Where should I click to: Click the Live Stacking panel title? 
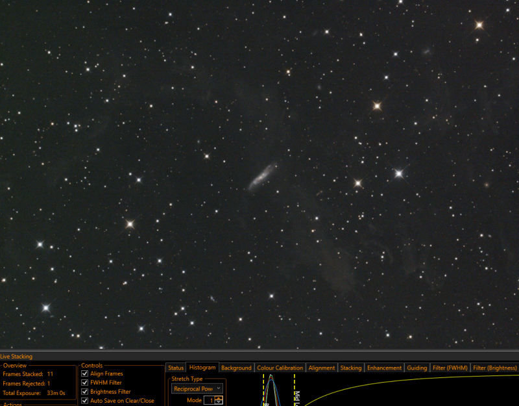[16, 356]
